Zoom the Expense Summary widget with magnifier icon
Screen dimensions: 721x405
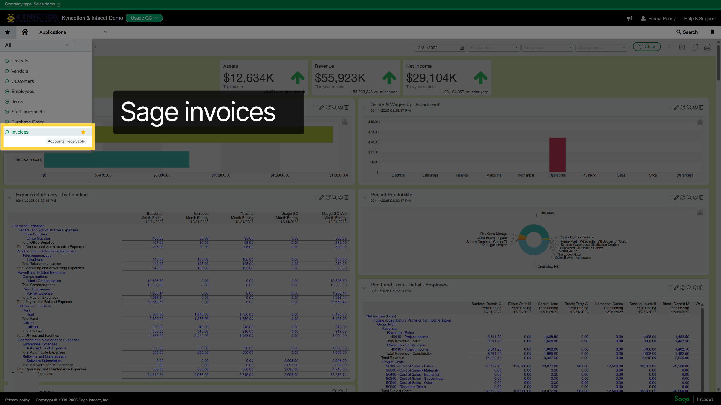tap(334, 197)
